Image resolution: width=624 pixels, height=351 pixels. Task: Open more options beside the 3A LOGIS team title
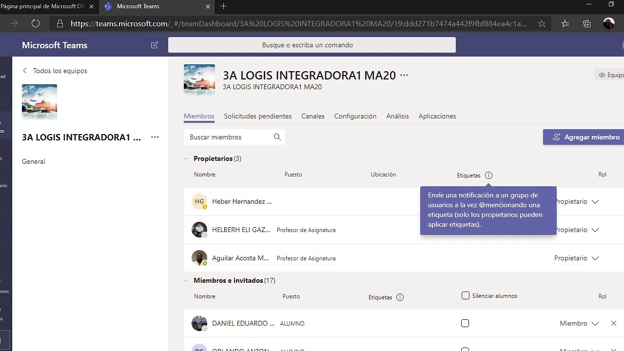click(x=404, y=75)
